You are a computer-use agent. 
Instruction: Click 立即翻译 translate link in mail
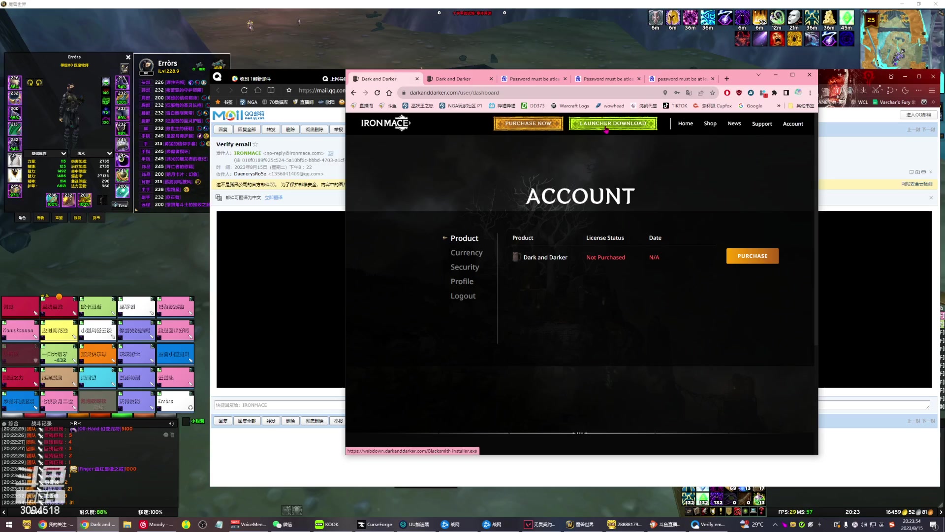(273, 198)
